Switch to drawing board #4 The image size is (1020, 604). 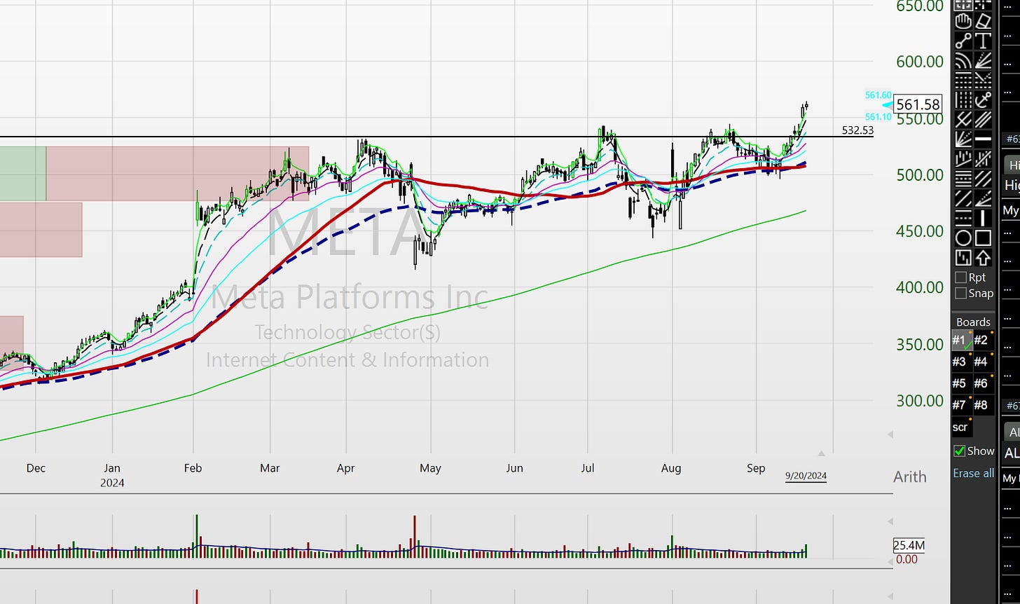pos(983,362)
